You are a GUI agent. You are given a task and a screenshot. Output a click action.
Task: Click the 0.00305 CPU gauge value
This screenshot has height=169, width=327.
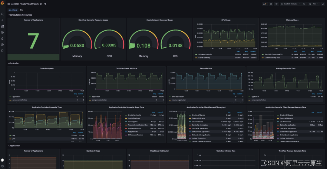[109, 45]
